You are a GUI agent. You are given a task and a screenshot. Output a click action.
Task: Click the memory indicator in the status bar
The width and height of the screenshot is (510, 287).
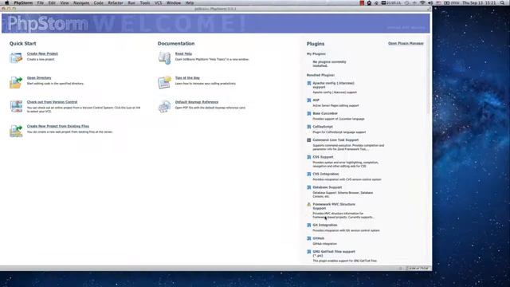418,269
